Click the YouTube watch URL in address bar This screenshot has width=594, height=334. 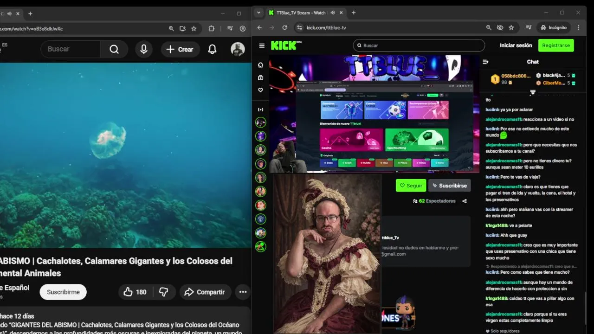[x=32, y=29]
